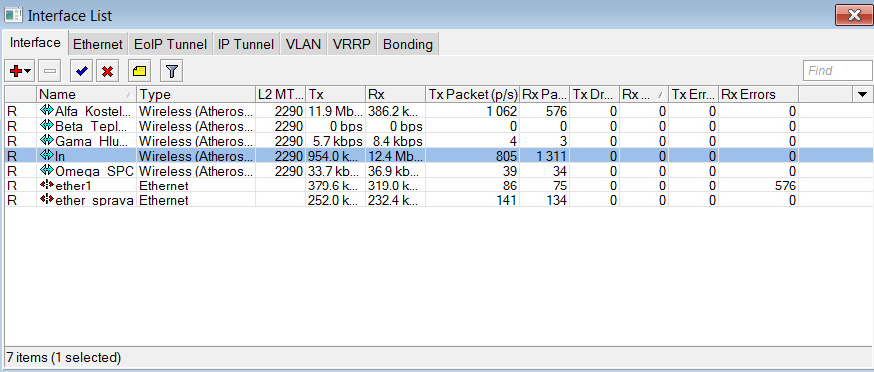
Task: Sort by Tx Packet (p/s) column header
Action: pos(473,94)
